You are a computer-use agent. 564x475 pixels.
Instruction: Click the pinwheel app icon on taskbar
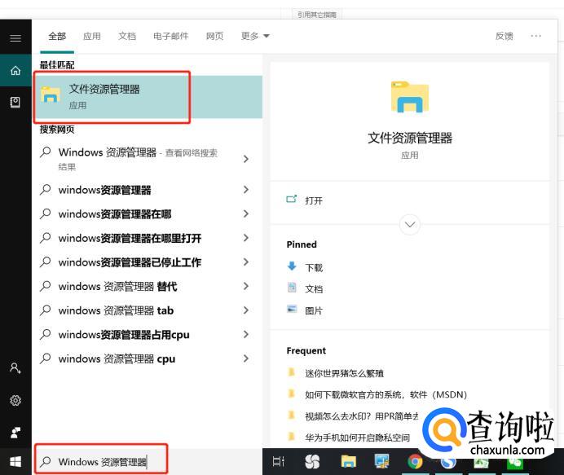pos(312,461)
